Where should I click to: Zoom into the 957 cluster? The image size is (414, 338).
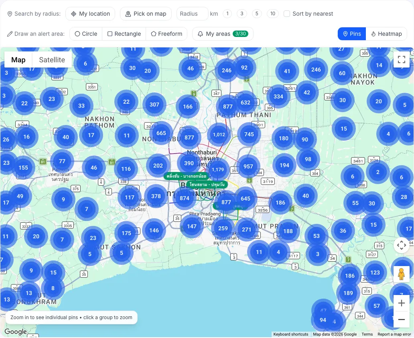click(x=248, y=166)
